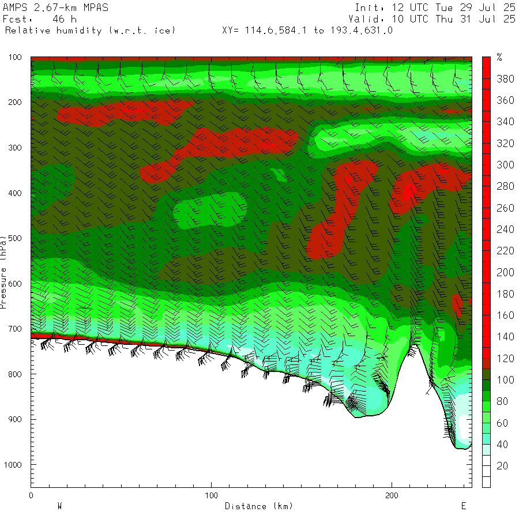Click the 700 pressure axis label
This screenshot has height=519, width=519.
click(15, 329)
